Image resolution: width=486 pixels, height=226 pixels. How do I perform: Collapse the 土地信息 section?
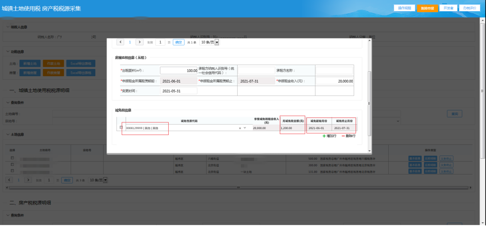click(x=8, y=135)
